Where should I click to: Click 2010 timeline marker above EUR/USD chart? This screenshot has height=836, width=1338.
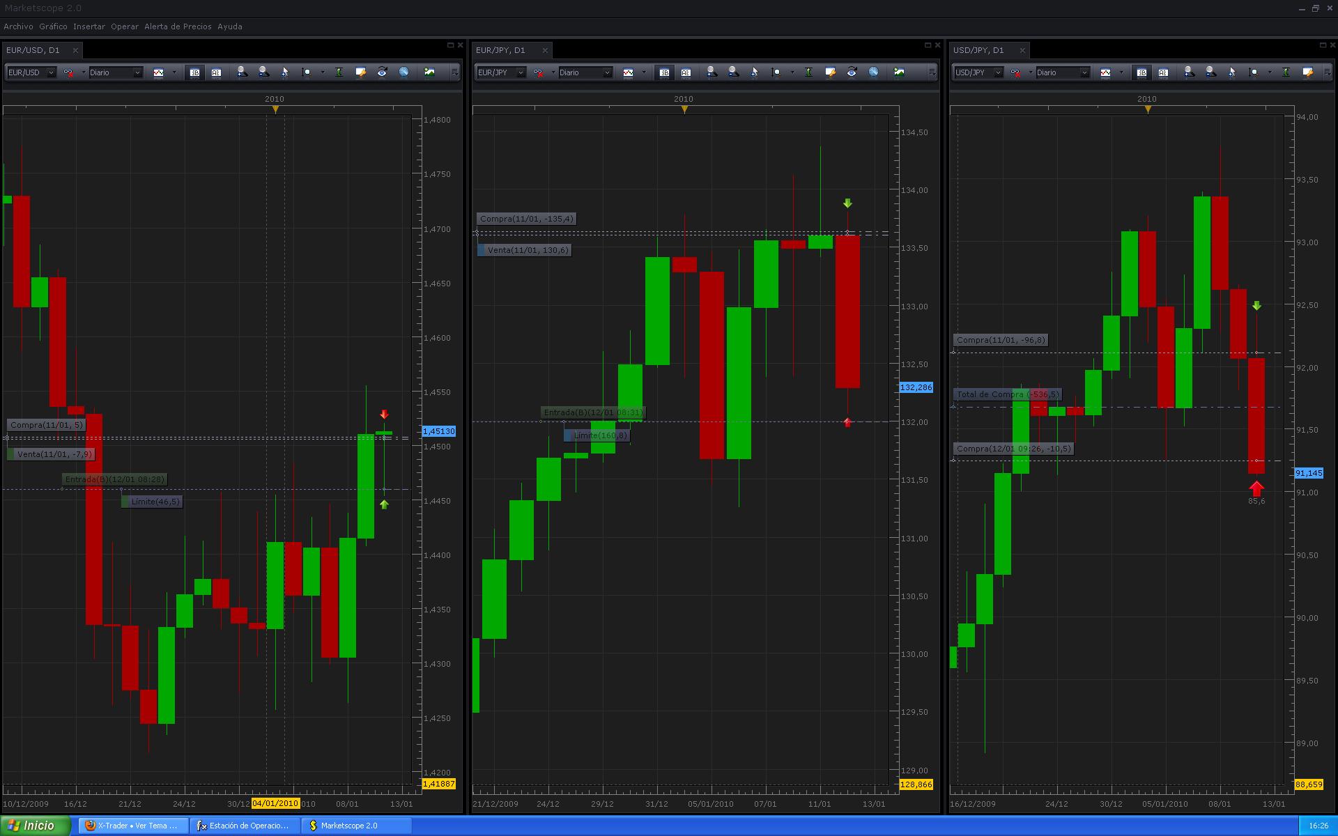click(275, 99)
